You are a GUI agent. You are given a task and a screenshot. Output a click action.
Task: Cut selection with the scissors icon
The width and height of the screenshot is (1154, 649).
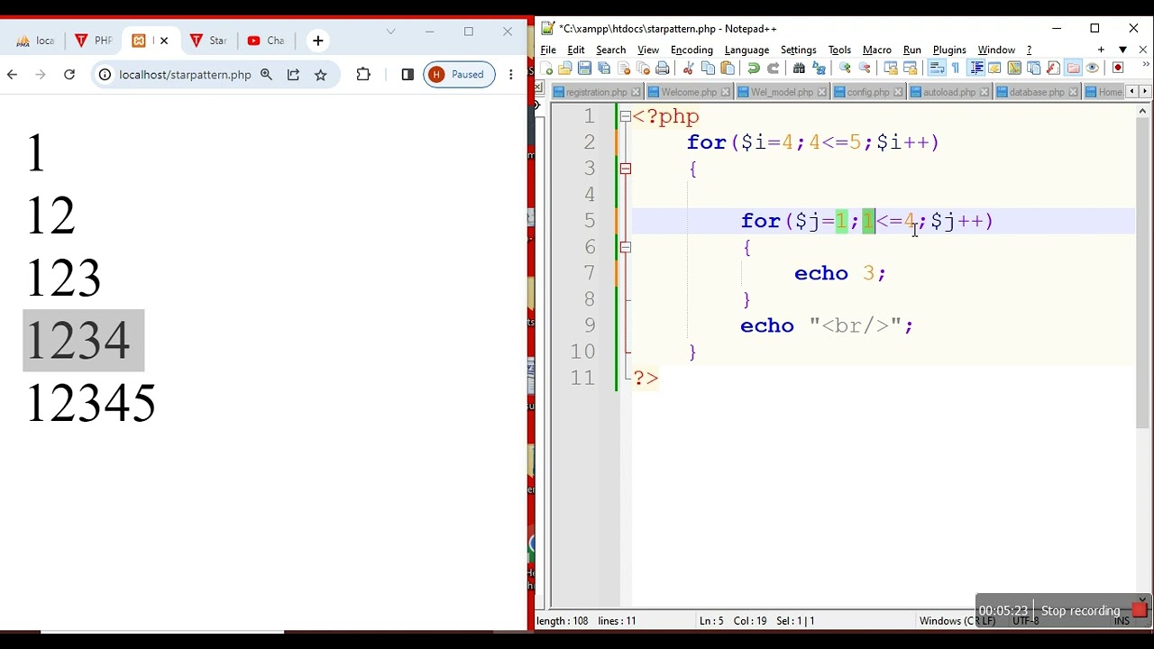tap(688, 68)
